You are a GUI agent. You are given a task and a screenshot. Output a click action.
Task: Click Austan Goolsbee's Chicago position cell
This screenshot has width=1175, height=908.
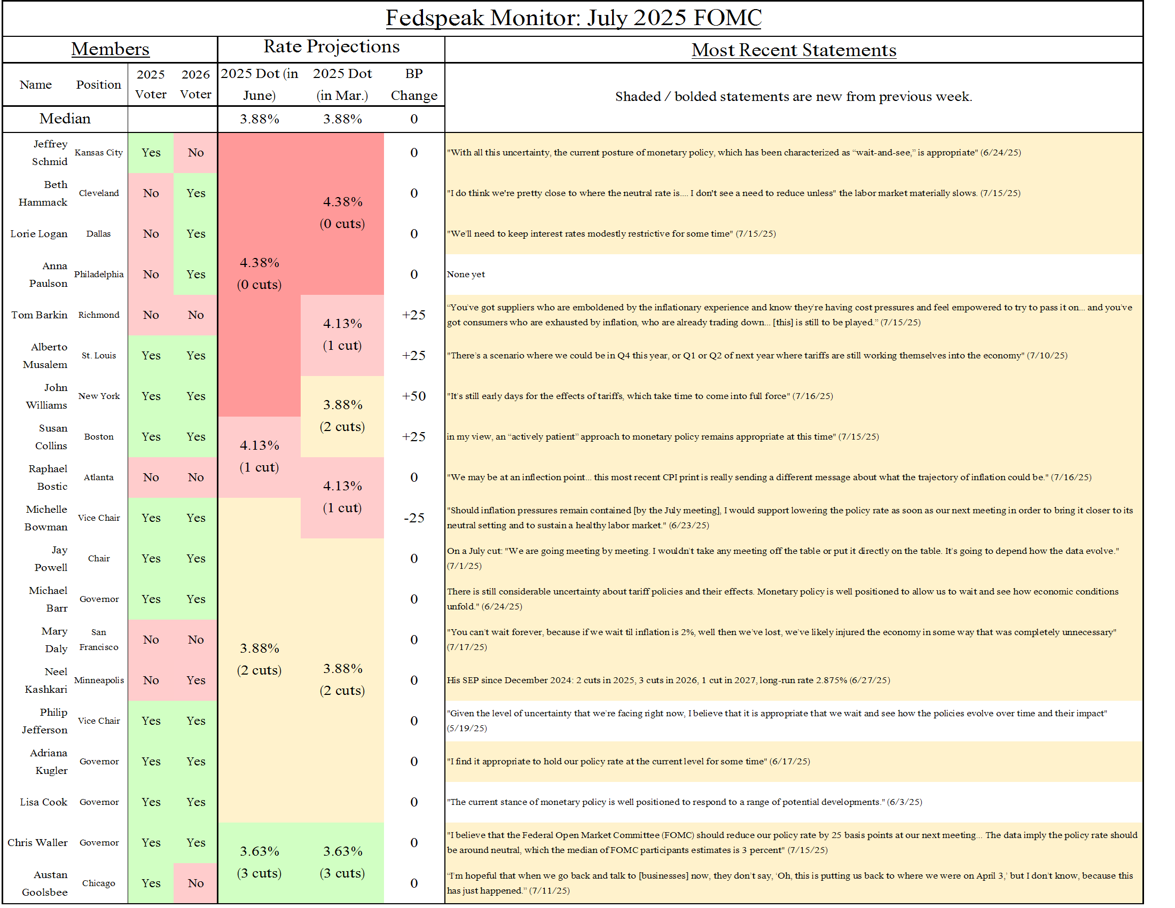coord(99,883)
